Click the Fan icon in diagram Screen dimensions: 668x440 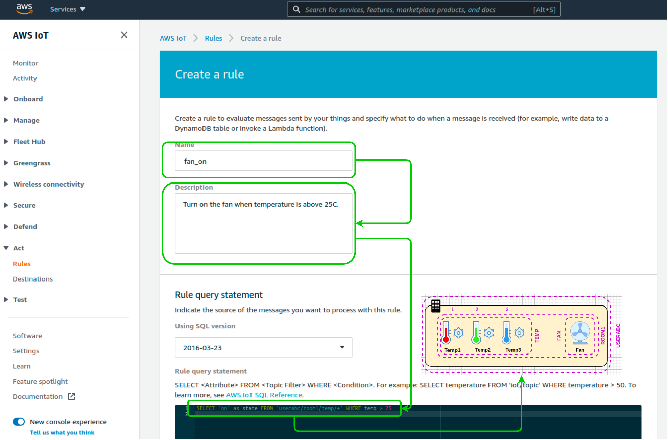580,333
